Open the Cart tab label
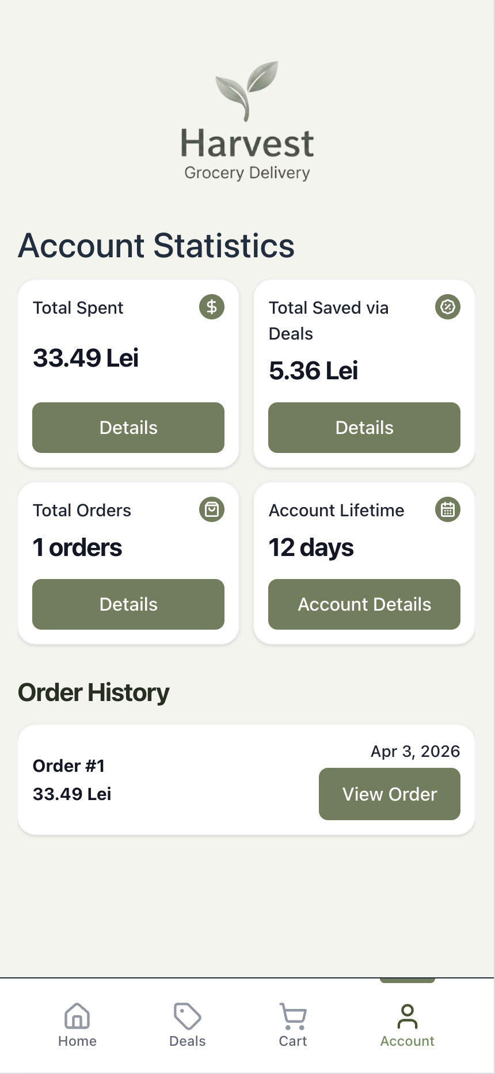 click(x=293, y=1041)
